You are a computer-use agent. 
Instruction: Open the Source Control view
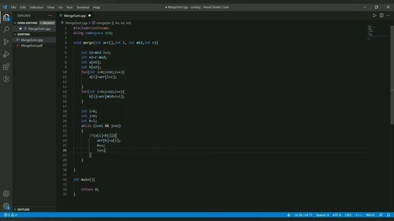pos(6,42)
